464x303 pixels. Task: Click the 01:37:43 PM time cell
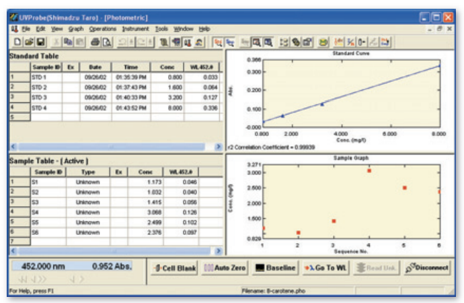[131, 88]
